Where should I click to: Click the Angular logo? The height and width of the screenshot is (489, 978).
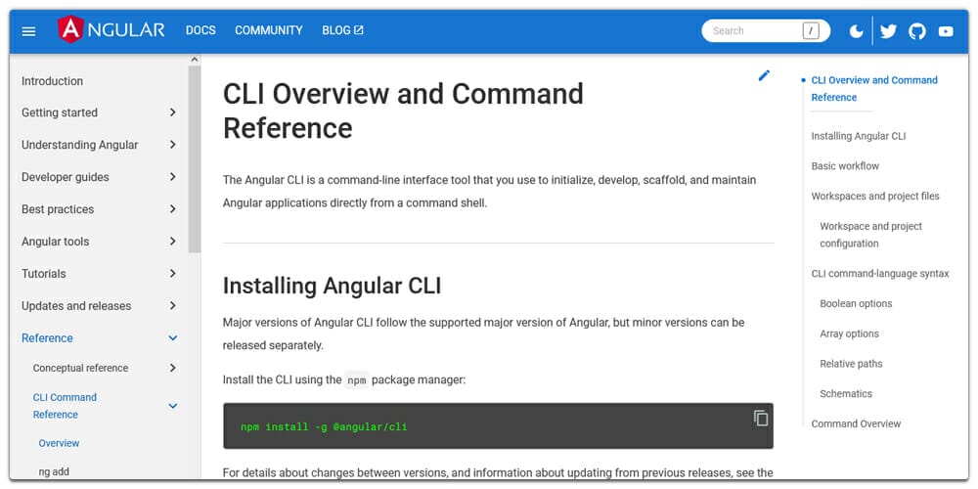click(x=111, y=29)
